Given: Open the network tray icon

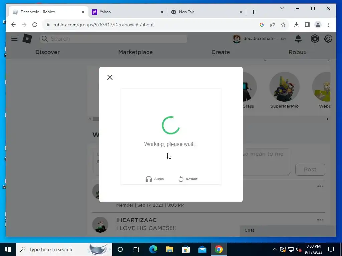Looking at the screenshot, I should coord(291,249).
